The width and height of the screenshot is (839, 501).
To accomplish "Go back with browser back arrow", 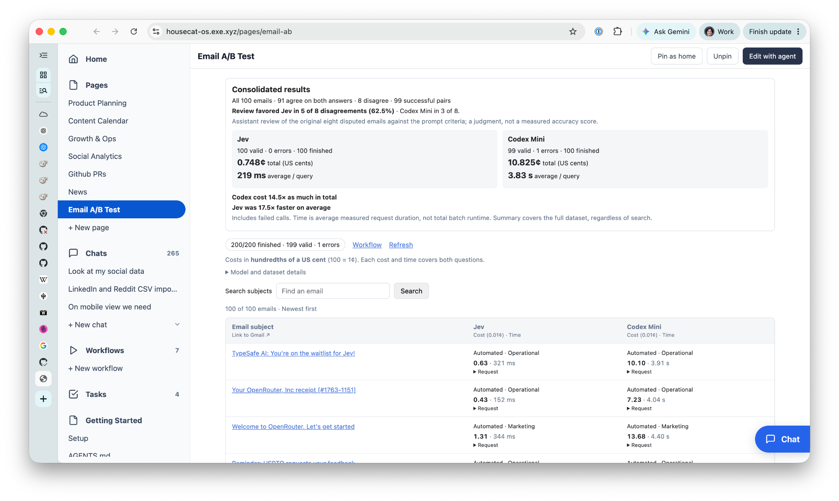I will (x=97, y=32).
